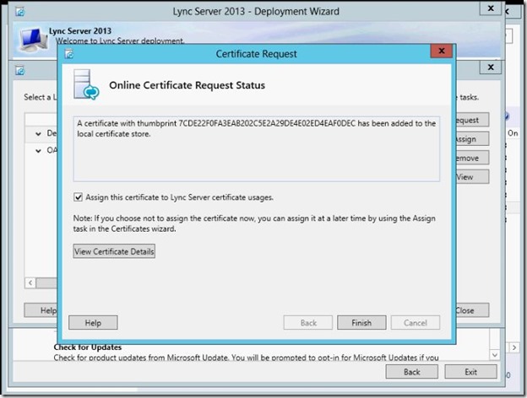Click the Certificate Request title bar icon
Viewport: 527px width, 398px height.
[x=69, y=54]
